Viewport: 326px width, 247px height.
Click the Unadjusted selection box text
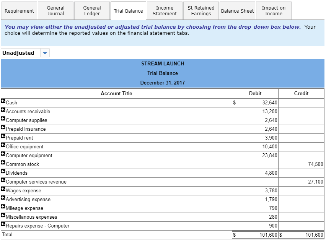(x=18, y=53)
